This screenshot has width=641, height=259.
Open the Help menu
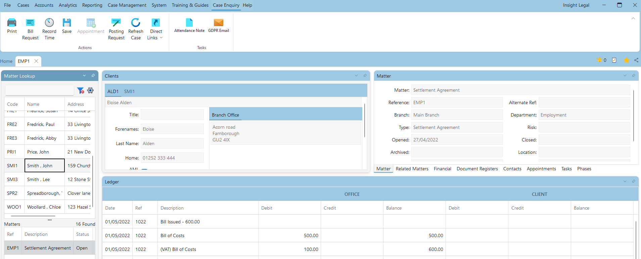click(x=247, y=5)
